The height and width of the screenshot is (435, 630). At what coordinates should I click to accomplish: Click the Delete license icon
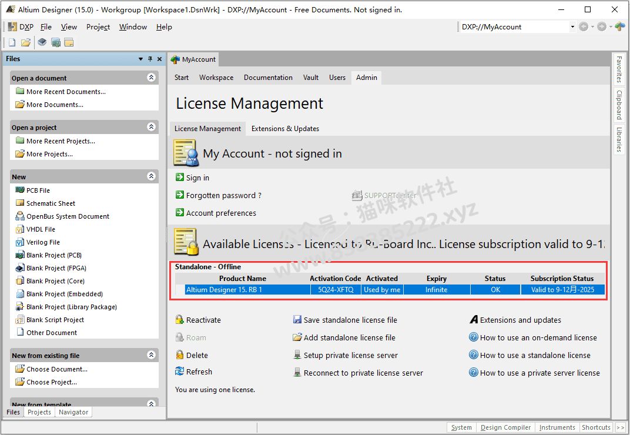(180, 355)
